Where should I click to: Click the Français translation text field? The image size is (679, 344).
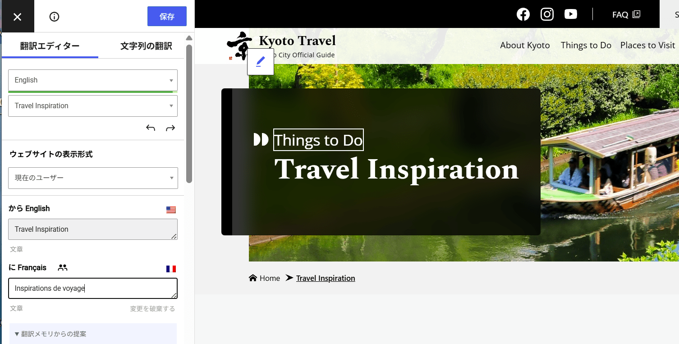click(93, 289)
